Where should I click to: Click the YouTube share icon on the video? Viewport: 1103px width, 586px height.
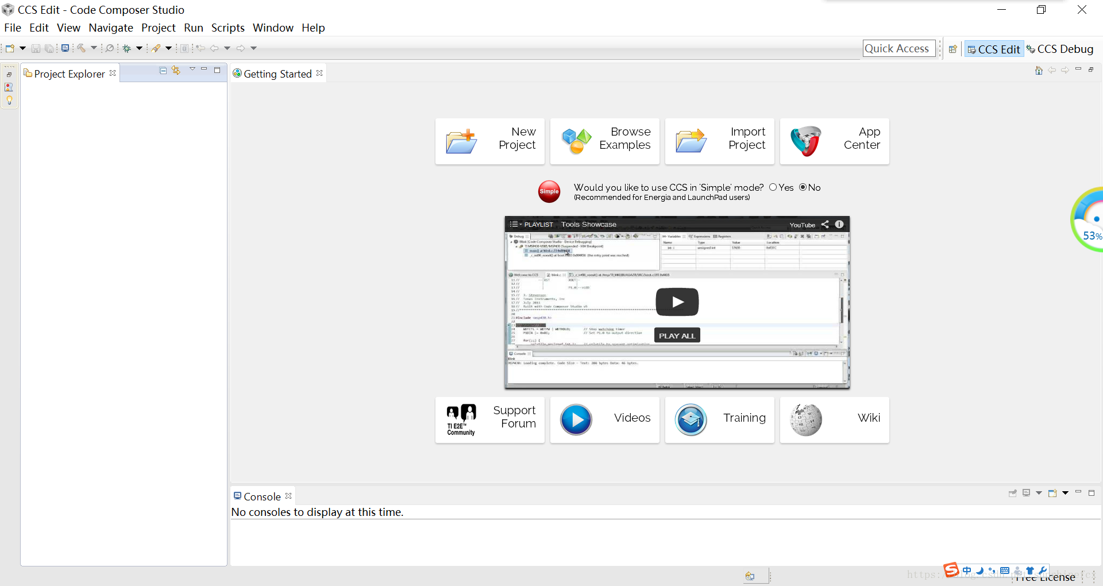coord(825,225)
